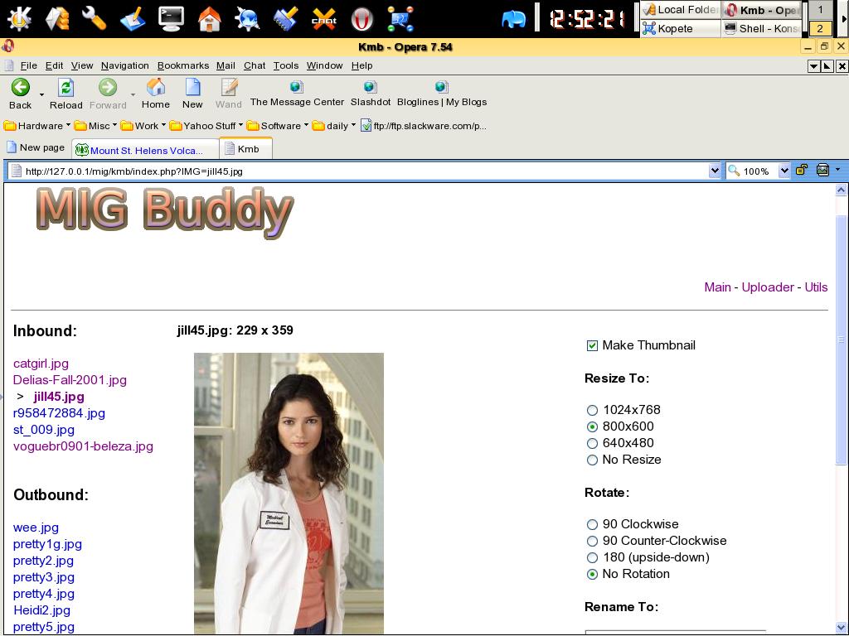This screenshot has width=849, height=636.
Task: Open a New page with toolbar icon
Action: point(192,88)
